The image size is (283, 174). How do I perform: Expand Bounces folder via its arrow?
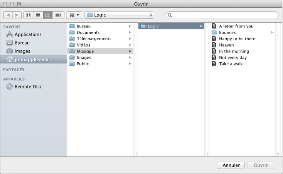[x=272, y=32]
